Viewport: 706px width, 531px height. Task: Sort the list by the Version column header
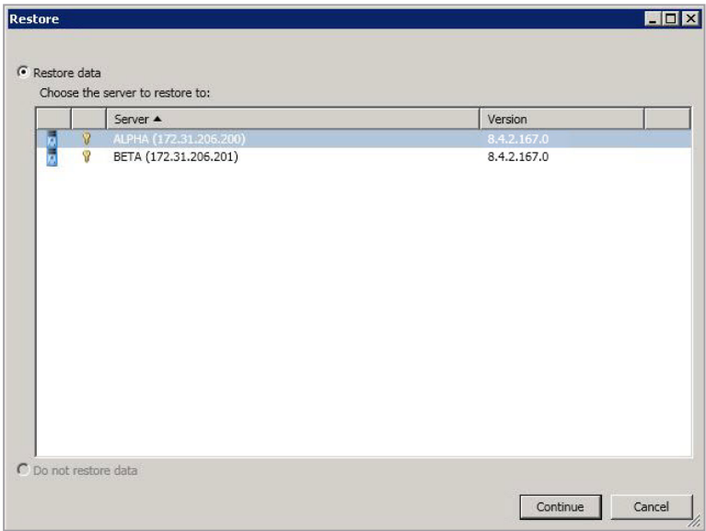(x=561, y=119)
